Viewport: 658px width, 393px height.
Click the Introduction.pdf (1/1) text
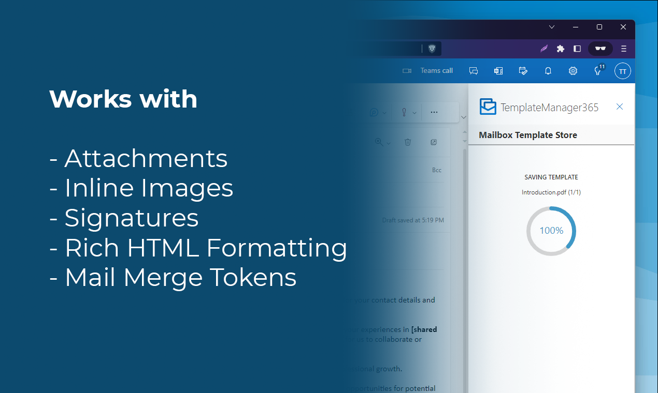[x=551, y=192]
